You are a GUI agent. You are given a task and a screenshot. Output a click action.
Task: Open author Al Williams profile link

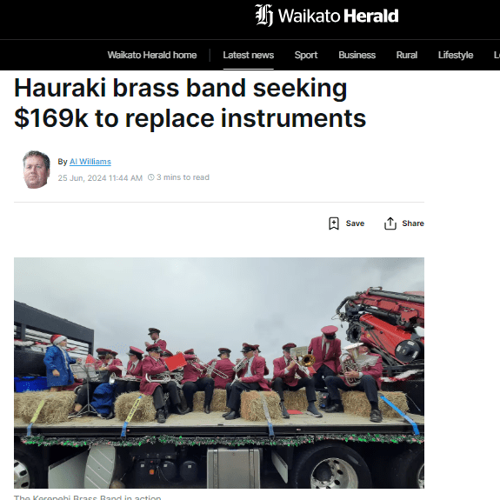[x=90, y=162]
